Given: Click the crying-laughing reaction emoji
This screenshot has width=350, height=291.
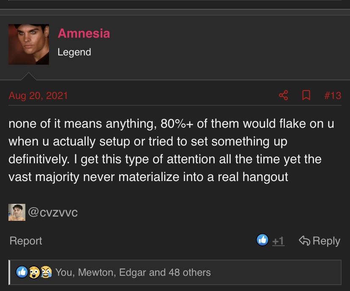Looking at the screenshot, I should (x=46, y=272).
